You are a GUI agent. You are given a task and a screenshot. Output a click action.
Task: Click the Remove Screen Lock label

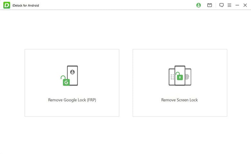tap(180, 100)
